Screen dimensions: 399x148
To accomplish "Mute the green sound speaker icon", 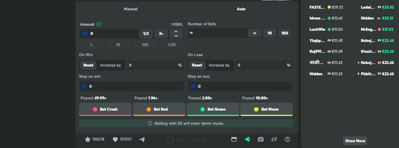I will (247, 139).
